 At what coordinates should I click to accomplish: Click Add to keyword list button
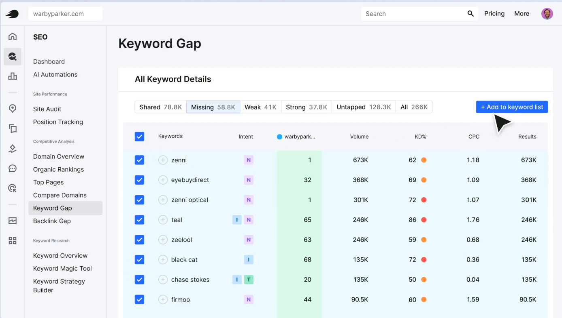(x=512, y=107)
